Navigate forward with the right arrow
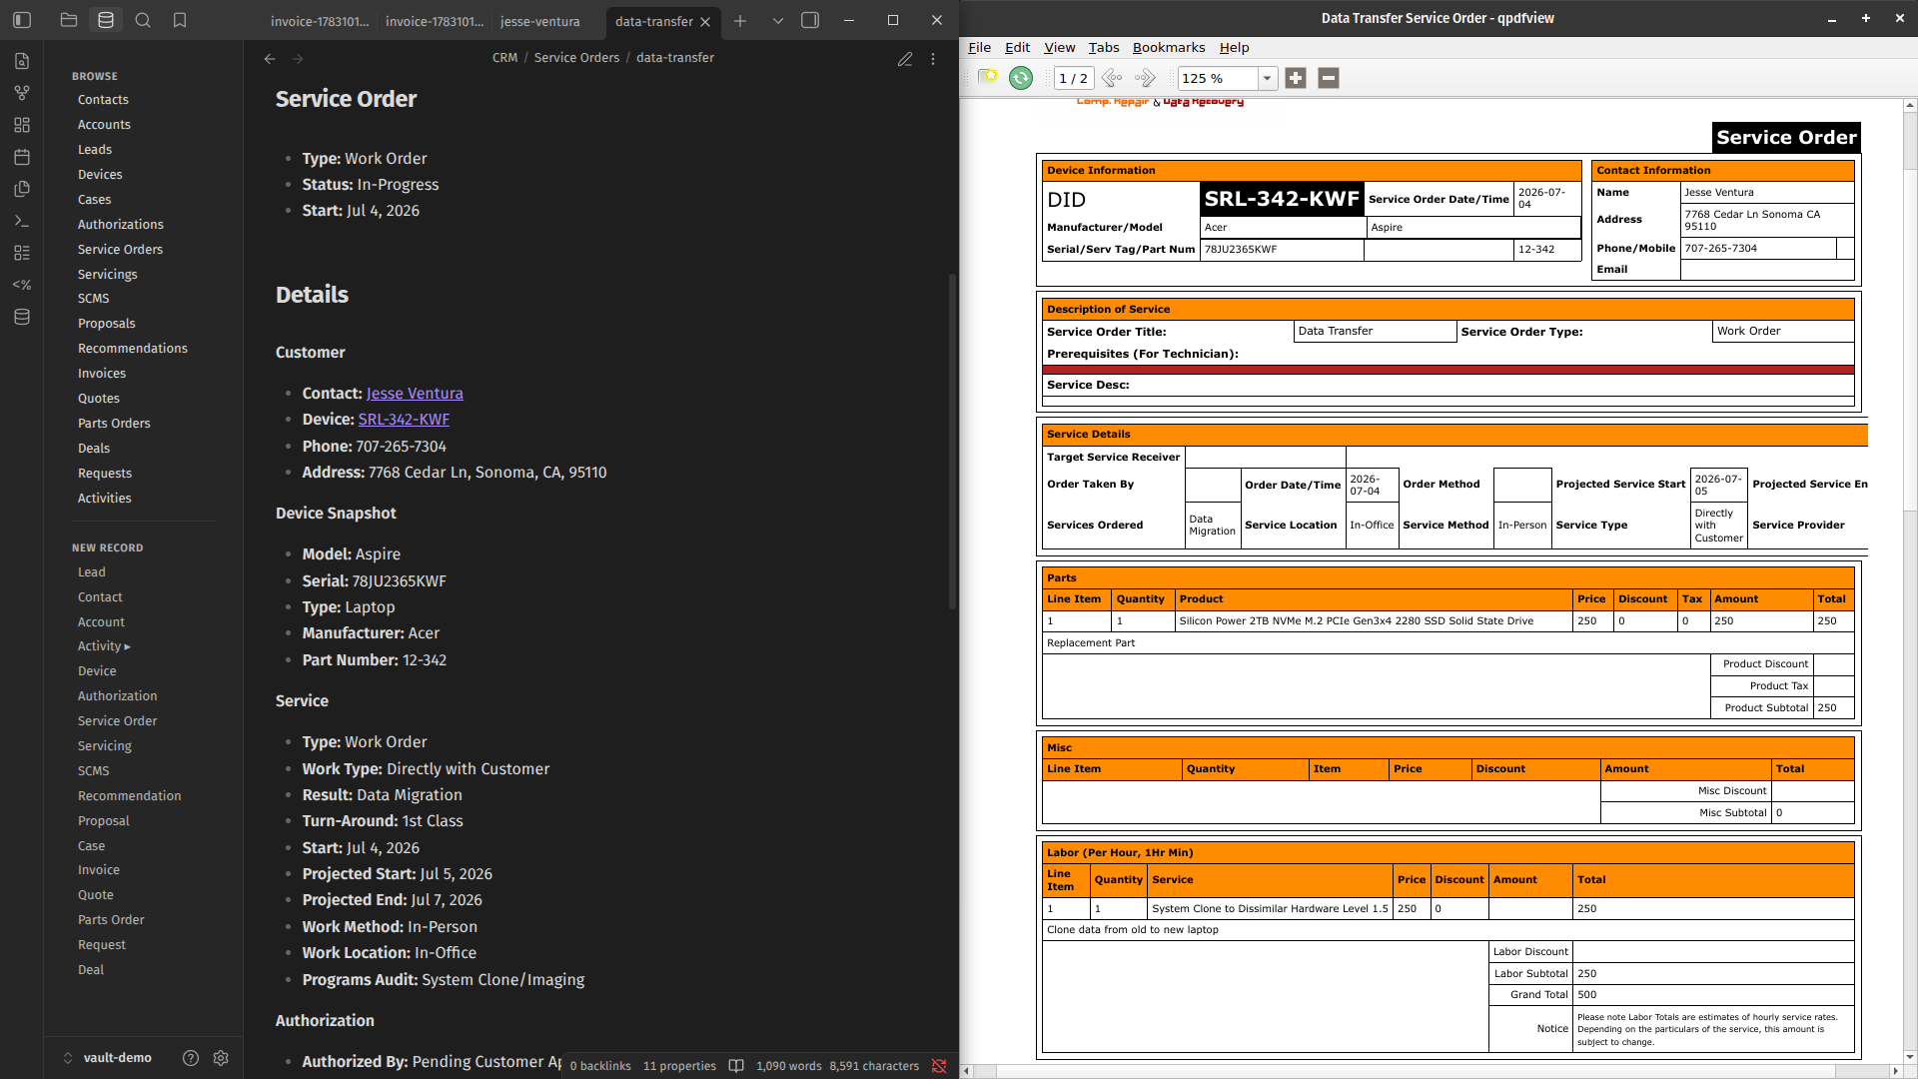 [x=298, y=59]
